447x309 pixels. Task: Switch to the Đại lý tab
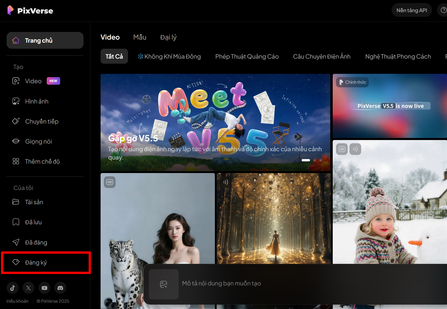[x=168, y=37]
